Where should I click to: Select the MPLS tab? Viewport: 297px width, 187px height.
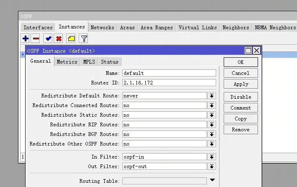(x=89, y=61)
